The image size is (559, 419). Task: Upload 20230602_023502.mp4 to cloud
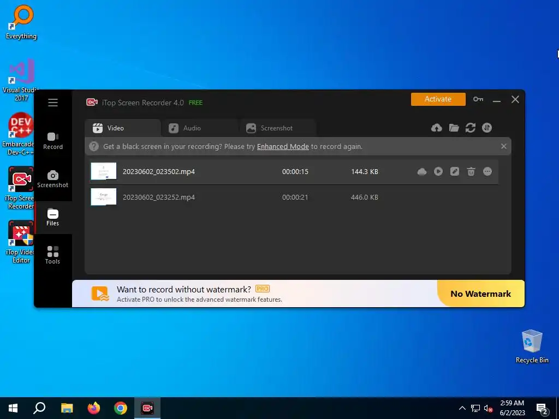pyautogui.click(x=422, y=171)
